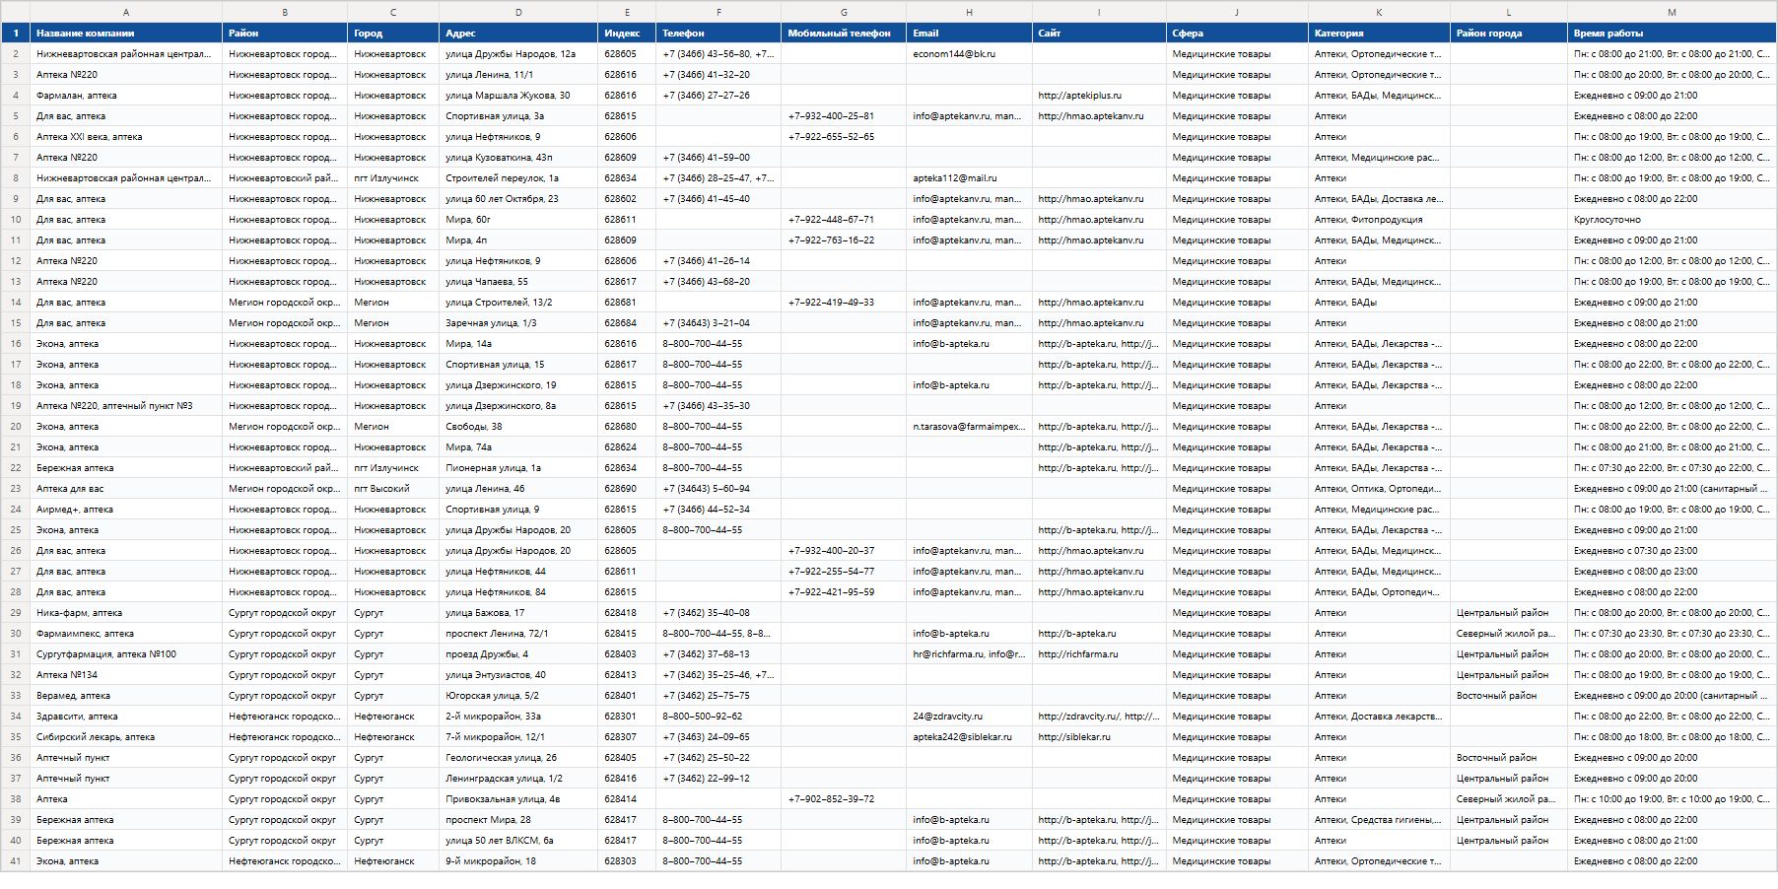Click the http://aptekiplus.ru site cell
Viewport: 1778px width, 889px height.
pyautogui.click(x=1099, y=96)
